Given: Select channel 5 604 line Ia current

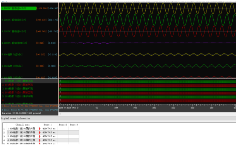Looking at the screenshot, I should [12, 55].
